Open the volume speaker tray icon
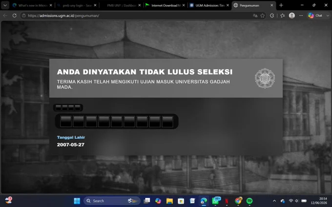This screenshot has width=332, height=207. (297, 201)
